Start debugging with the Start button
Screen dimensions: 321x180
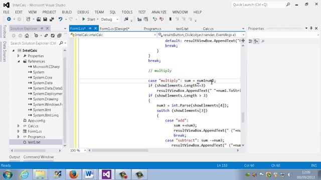click(x=89, y=19)
